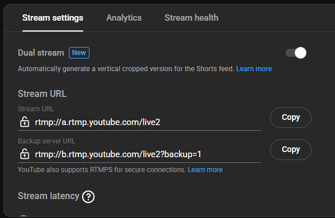Select the backup=1 server URL field
Viewport: 335px width, 218px height.
pos(139,154)
